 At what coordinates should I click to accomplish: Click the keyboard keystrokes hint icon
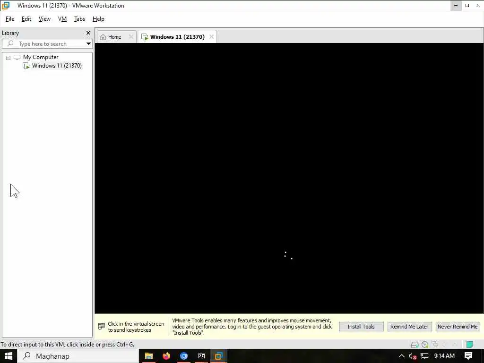click(x=102, y=327)
